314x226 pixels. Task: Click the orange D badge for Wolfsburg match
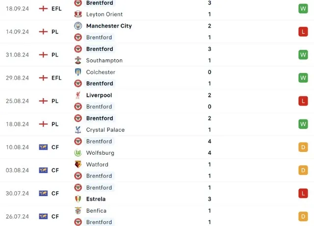(x=303, y=147)
